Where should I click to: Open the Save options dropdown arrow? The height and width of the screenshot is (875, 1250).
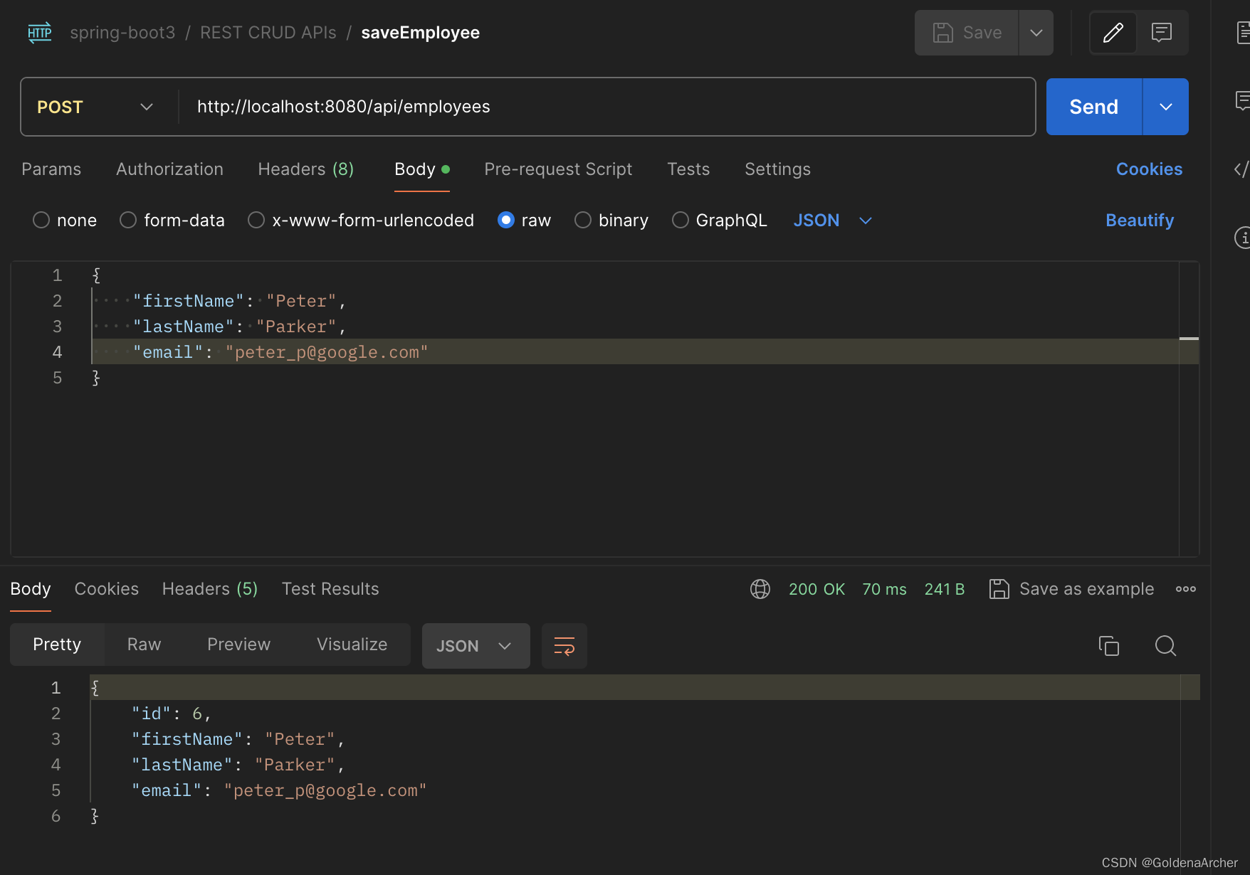tap(1036, 33)
